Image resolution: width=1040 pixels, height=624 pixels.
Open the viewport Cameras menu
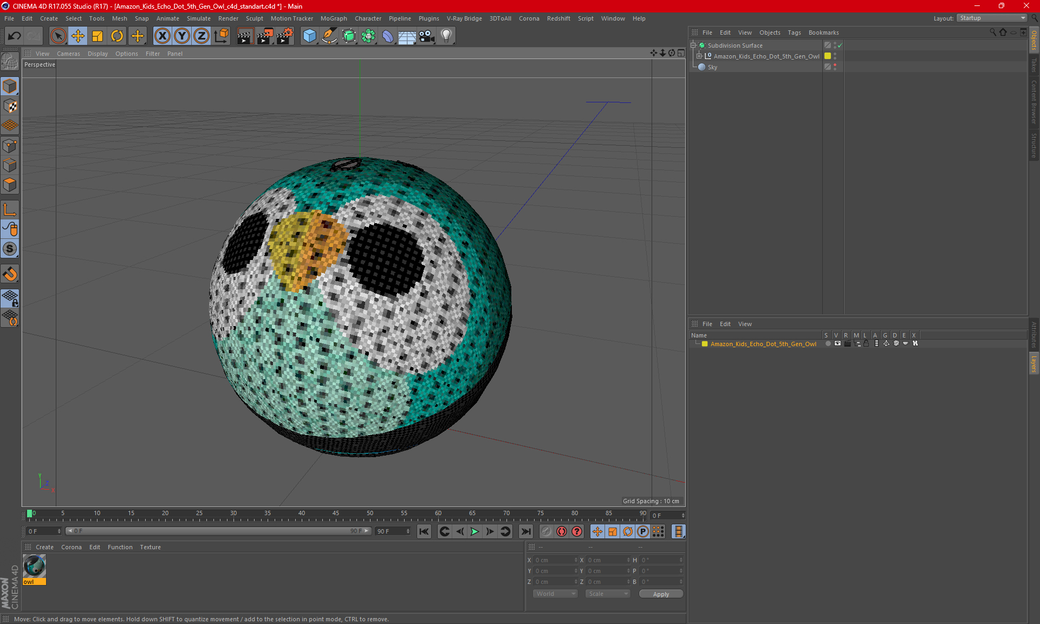(68, 54)
